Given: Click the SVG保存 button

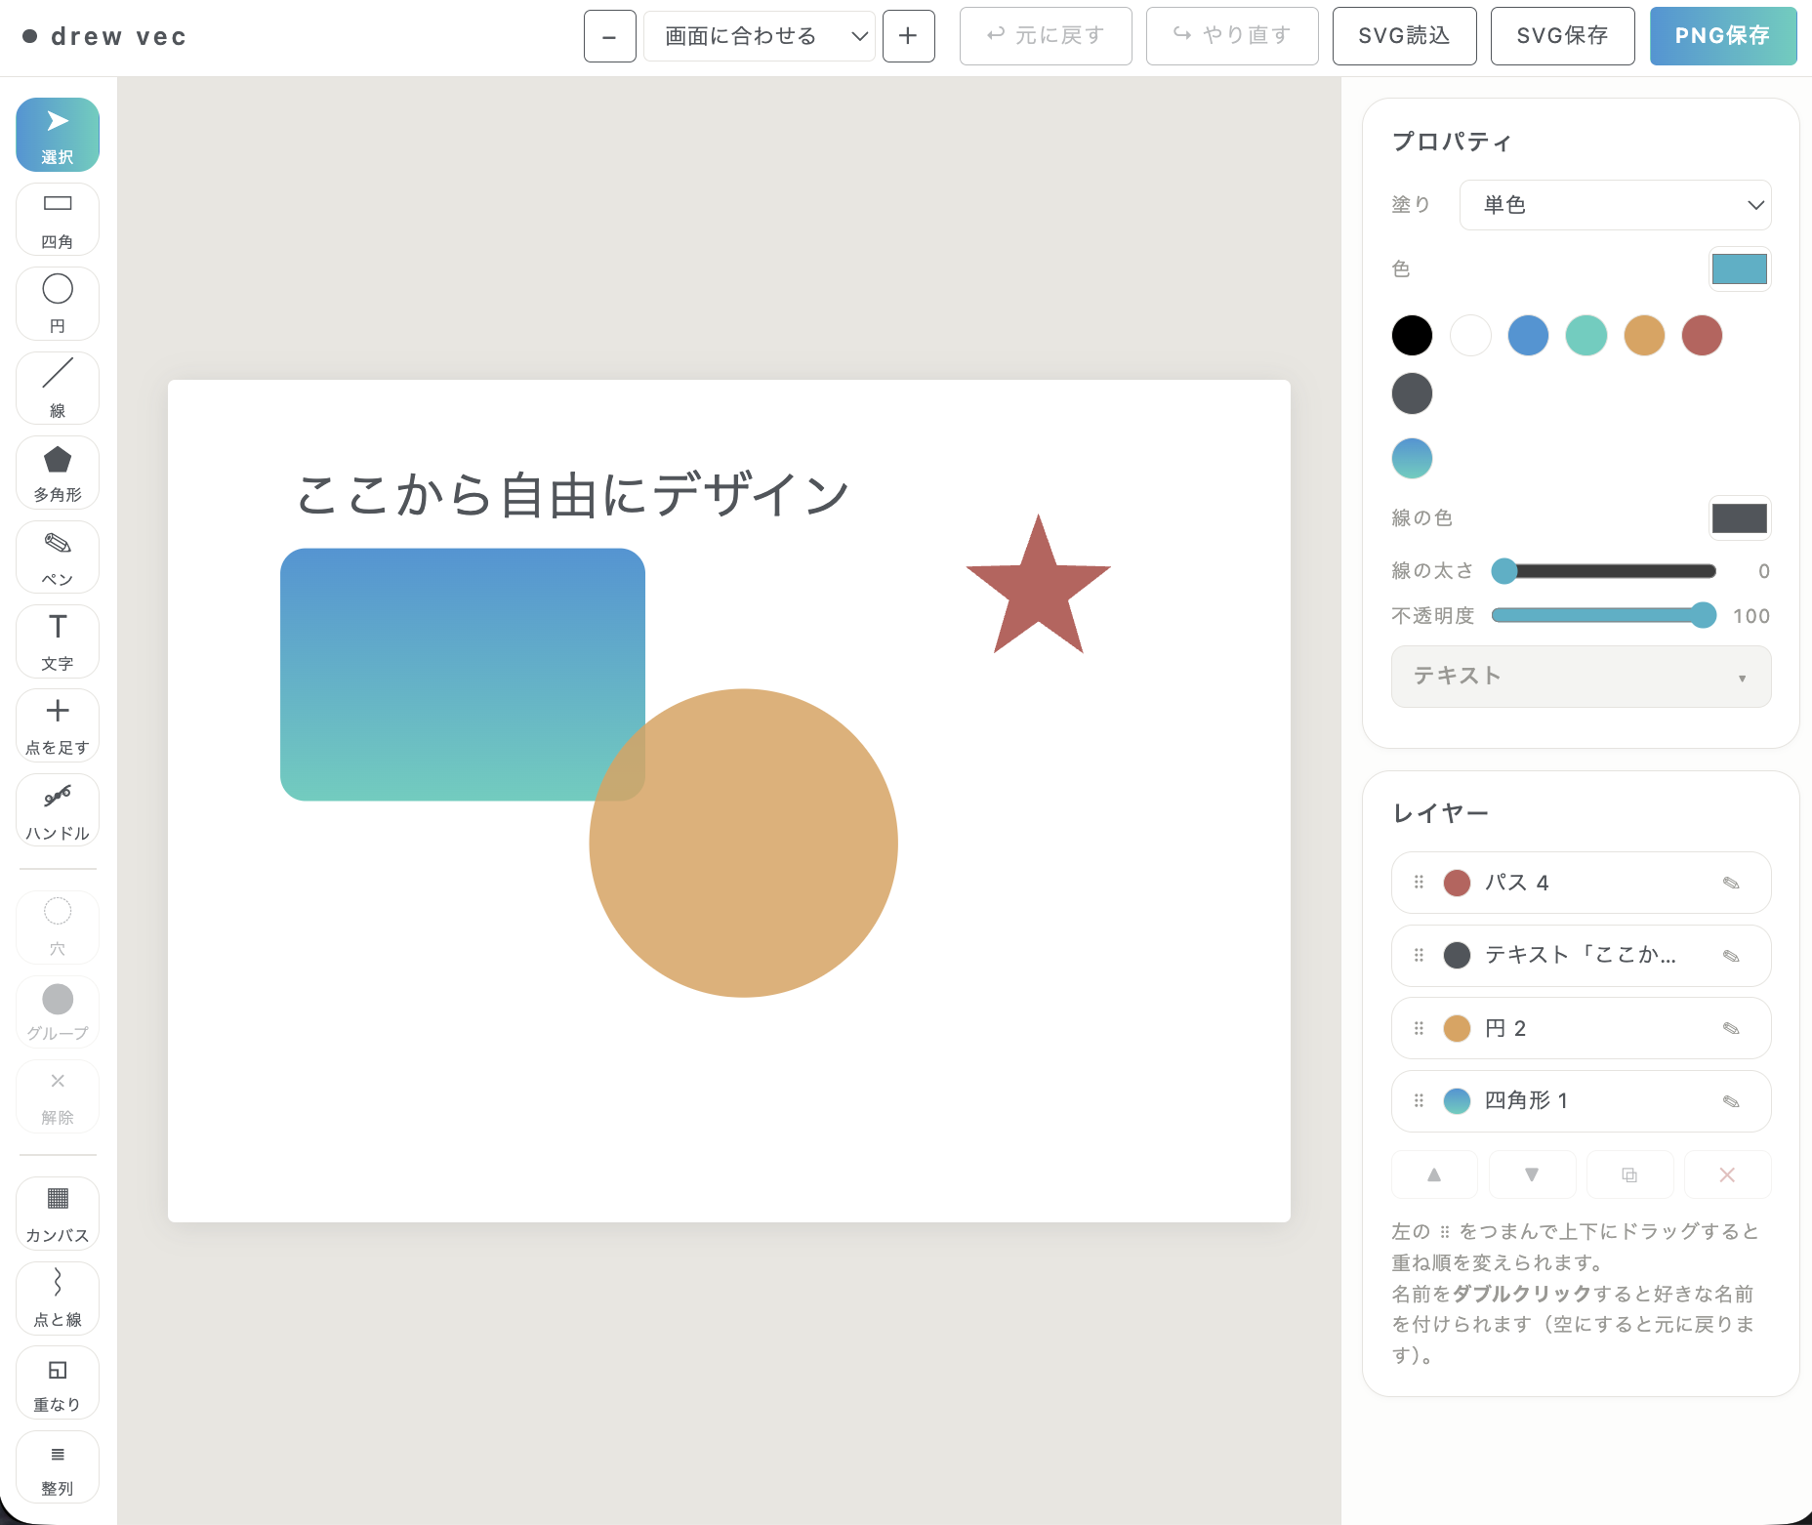Looking at the screenshot, I should click(x=1562, y=36).
